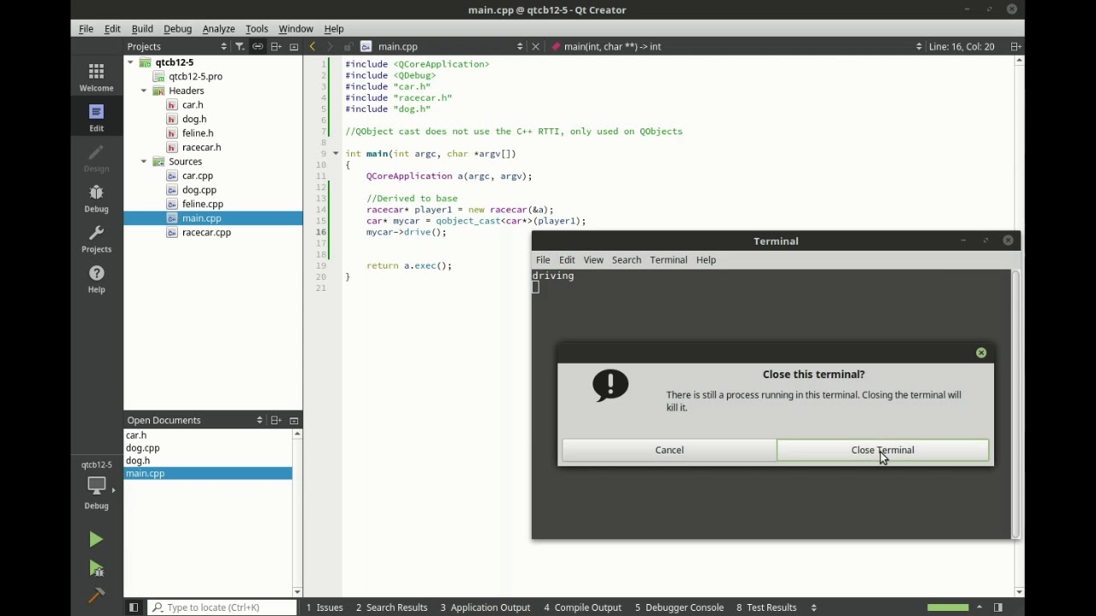
Task: Click the green Run button
Action: tap(96, 540)
